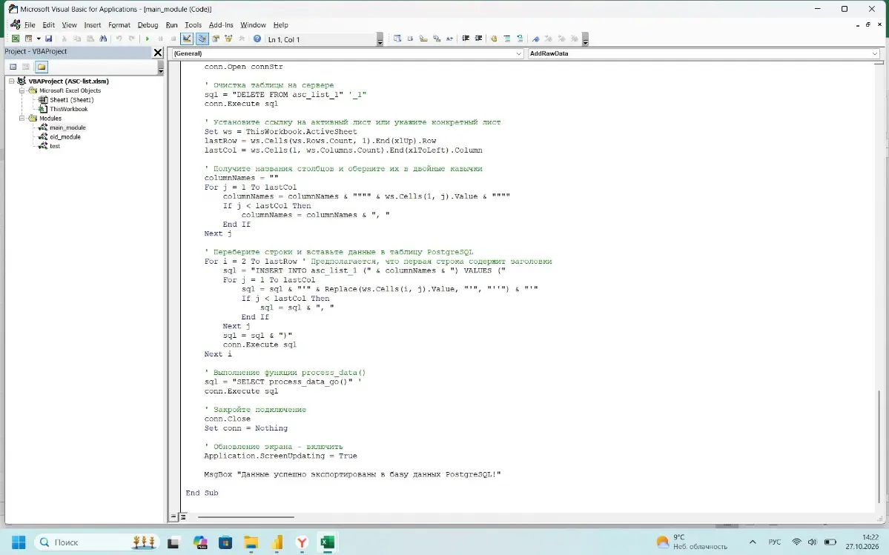This screenshot has height=555, width=889.
Task: Select main_module in project tree
Action: click(67, 127)
